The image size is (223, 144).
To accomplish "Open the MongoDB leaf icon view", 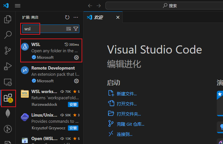I will 8,114.
